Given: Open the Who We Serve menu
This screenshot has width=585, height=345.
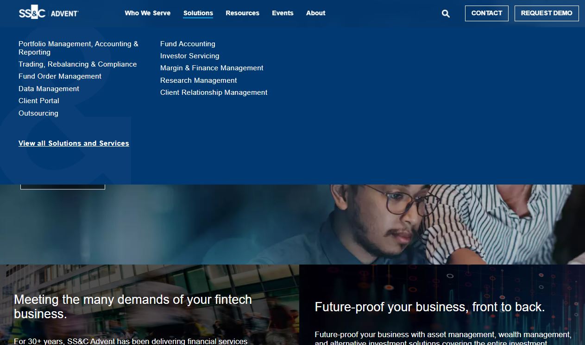Looking at the screenshot, I should tap(147, 13).
